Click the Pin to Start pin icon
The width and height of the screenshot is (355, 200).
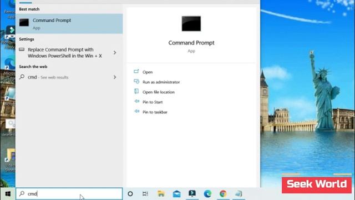pos(137,101)
